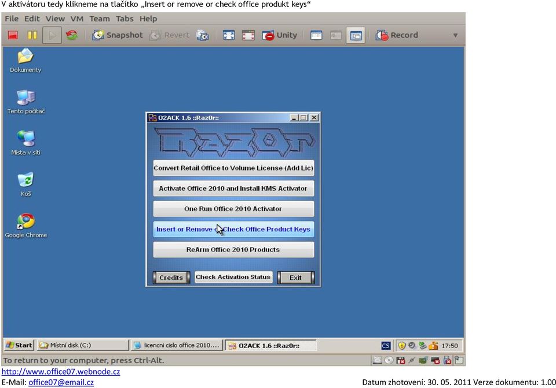Screen dimensions: 556x388
Task: Select the Dokumenty desktop icon
Action: 25,61
